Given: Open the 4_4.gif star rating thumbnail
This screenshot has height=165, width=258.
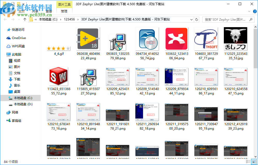Looking at the screenshot, I should 58,48.
